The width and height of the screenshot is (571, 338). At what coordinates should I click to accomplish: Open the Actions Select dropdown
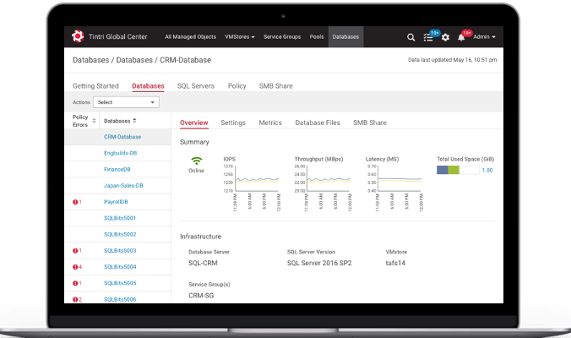(126, 101)
